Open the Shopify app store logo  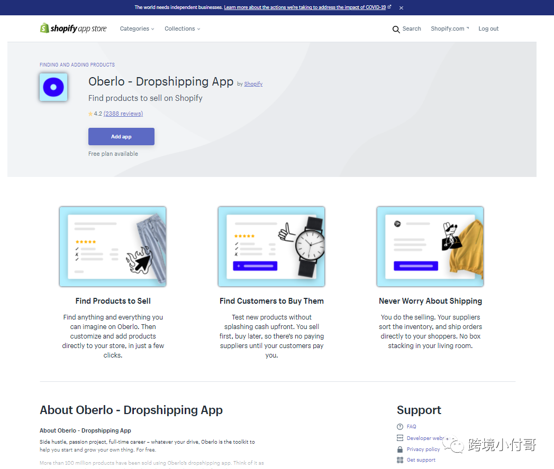click(x=73, y=28)
